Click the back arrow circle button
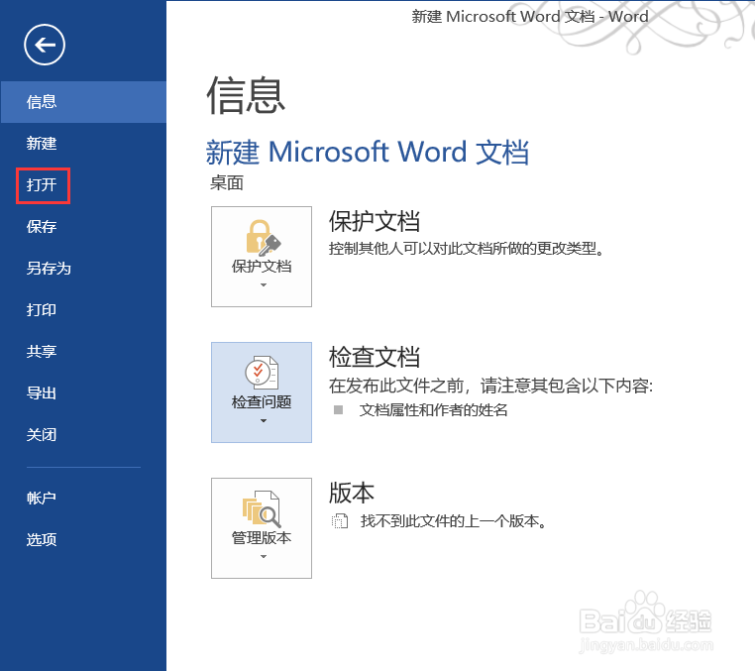The height and width of the screenshot is (671, 755). click(x=45, y=45)
